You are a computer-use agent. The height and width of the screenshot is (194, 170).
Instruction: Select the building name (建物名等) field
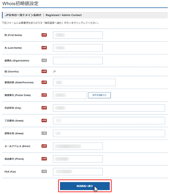pyautogui.click(x=109, y=133)
